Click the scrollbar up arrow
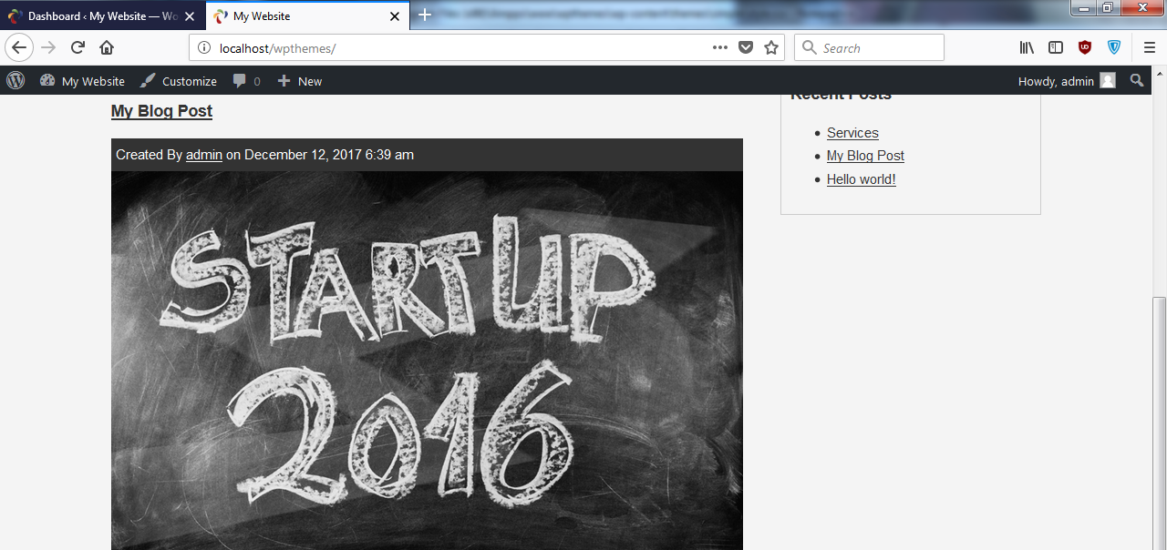This screenshot has width=1167, height=550. tap(1159, 74)
